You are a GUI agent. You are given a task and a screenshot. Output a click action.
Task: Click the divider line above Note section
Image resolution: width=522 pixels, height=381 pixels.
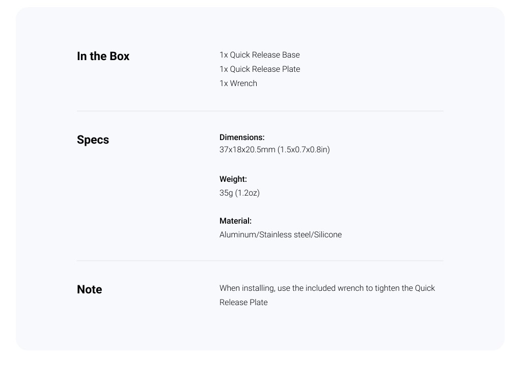click(260, 261)
